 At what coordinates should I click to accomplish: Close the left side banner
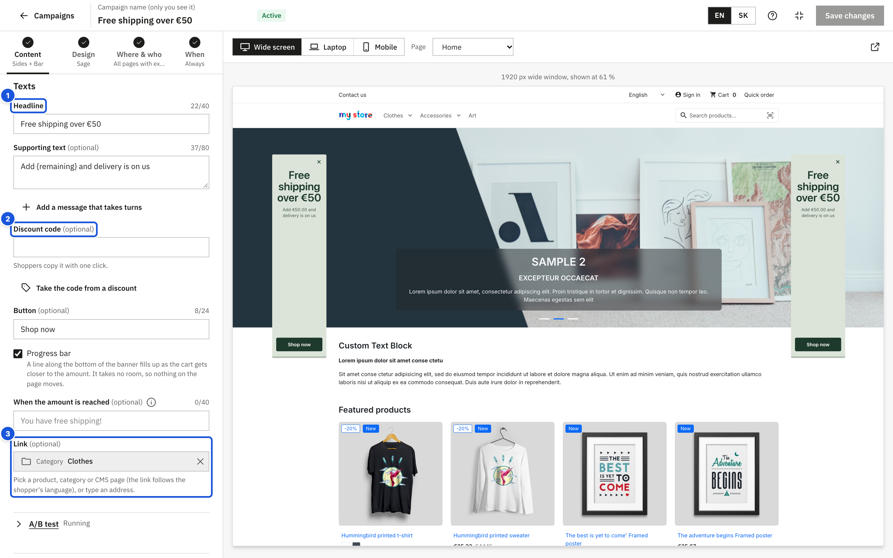(x=319, y=162)
